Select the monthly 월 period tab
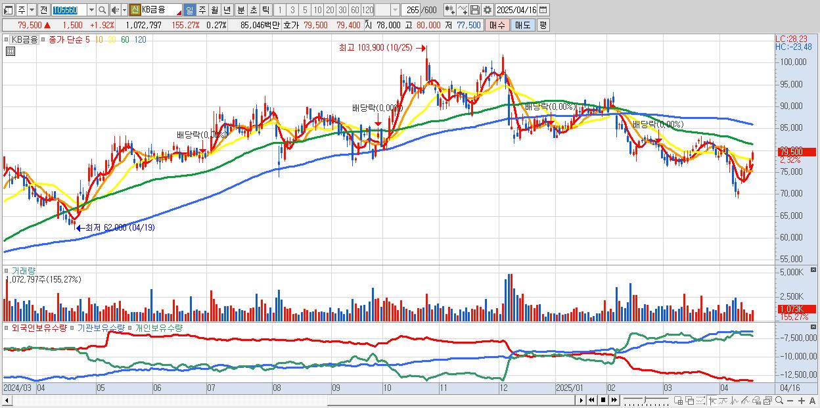820x408 pixels. coord(214,10)
